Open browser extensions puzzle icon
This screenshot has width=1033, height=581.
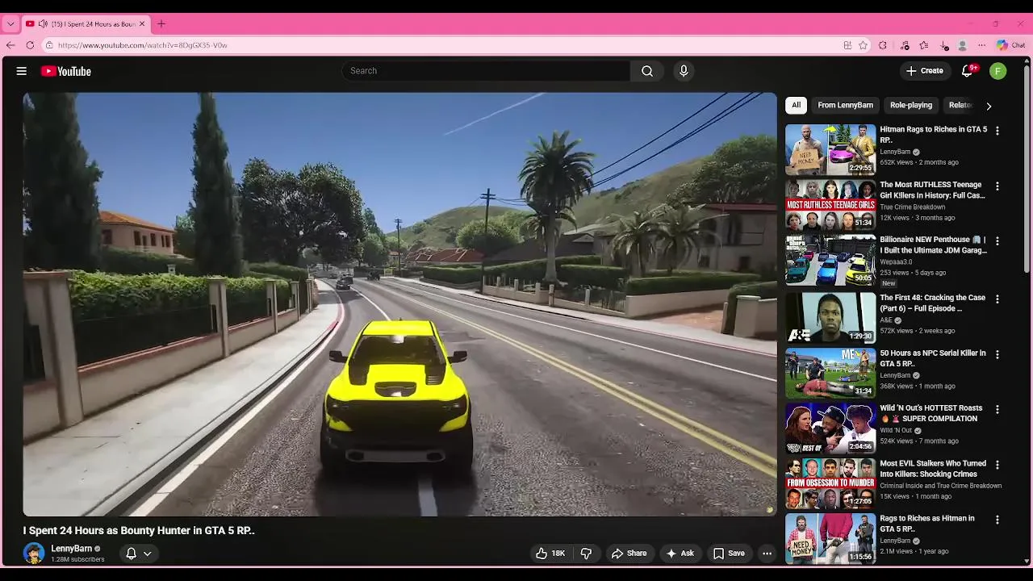click(883, 45)
